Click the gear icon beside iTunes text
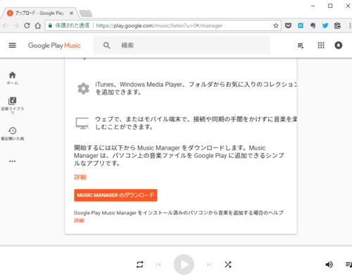352x280 pixels. 84,89
